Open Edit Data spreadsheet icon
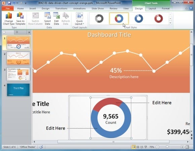195x151 pixels. pos(56,16)
